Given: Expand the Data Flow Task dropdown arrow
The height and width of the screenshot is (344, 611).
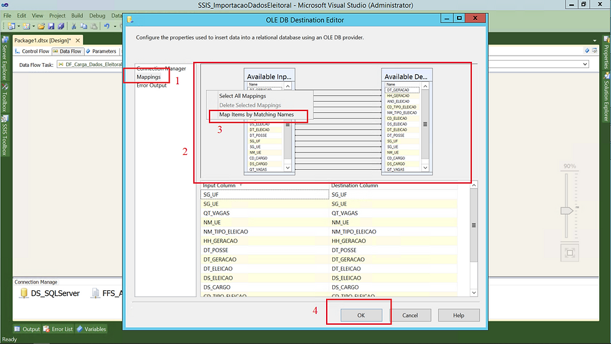Looking at the screenshot, I should pyautogui.click(x=585, y=64).
